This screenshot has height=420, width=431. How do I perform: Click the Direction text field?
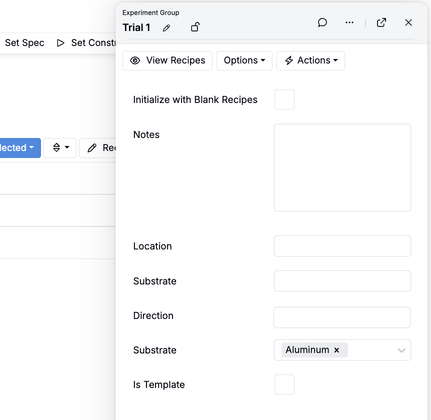342,317
